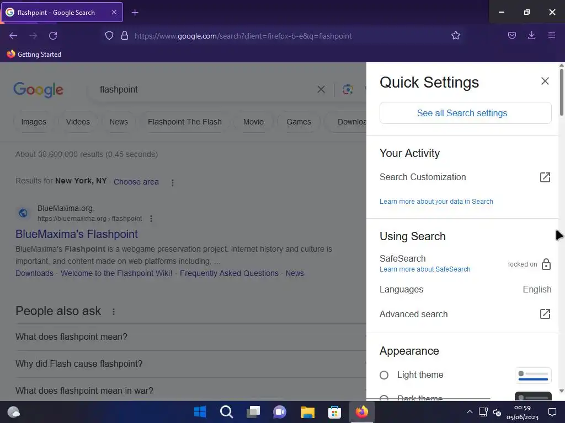Open Microsoft Store on taskbar

point(334,412)
